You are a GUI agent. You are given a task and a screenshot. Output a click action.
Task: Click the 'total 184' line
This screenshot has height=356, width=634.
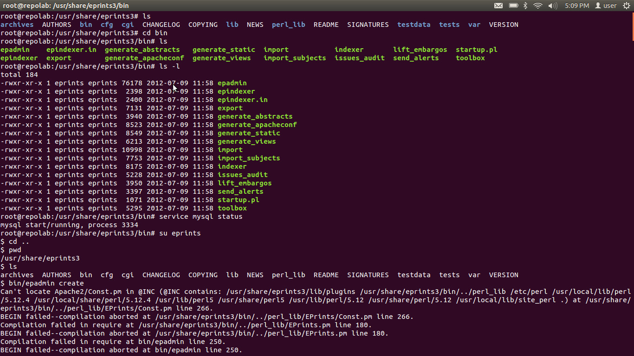click(x=19, y=75)
